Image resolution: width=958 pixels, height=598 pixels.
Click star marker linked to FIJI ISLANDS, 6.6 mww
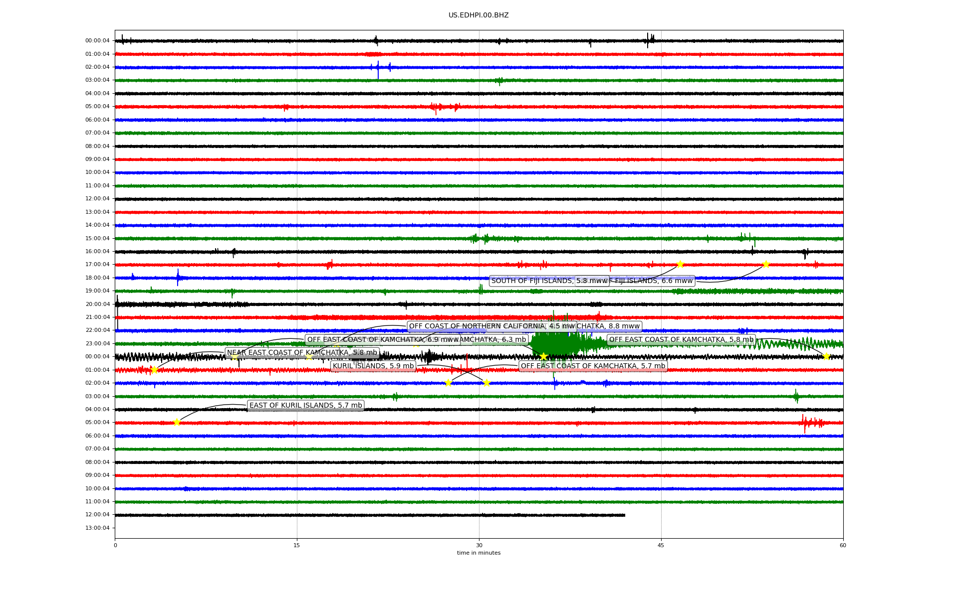click(766, 264)
